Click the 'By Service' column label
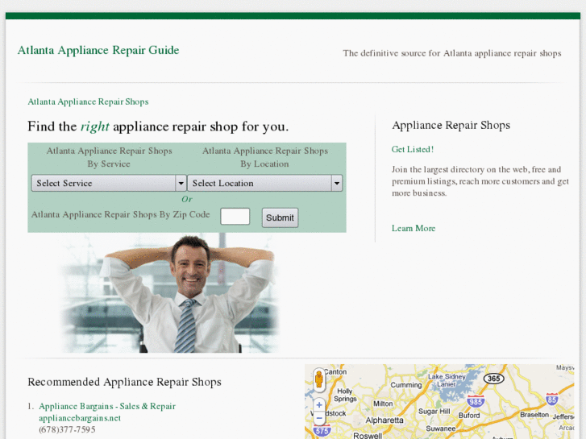586x439 pixels. pos(109,164)
